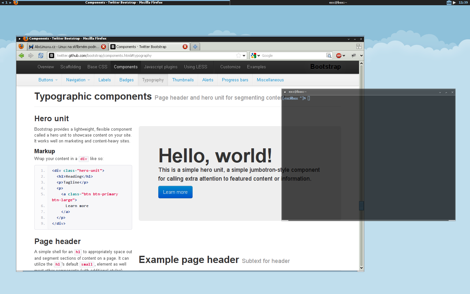Select the Components Twitter Bootstrap tab
Image resolution: width=470 pixels, height=294 pixels.
click(x=149, y=47)
